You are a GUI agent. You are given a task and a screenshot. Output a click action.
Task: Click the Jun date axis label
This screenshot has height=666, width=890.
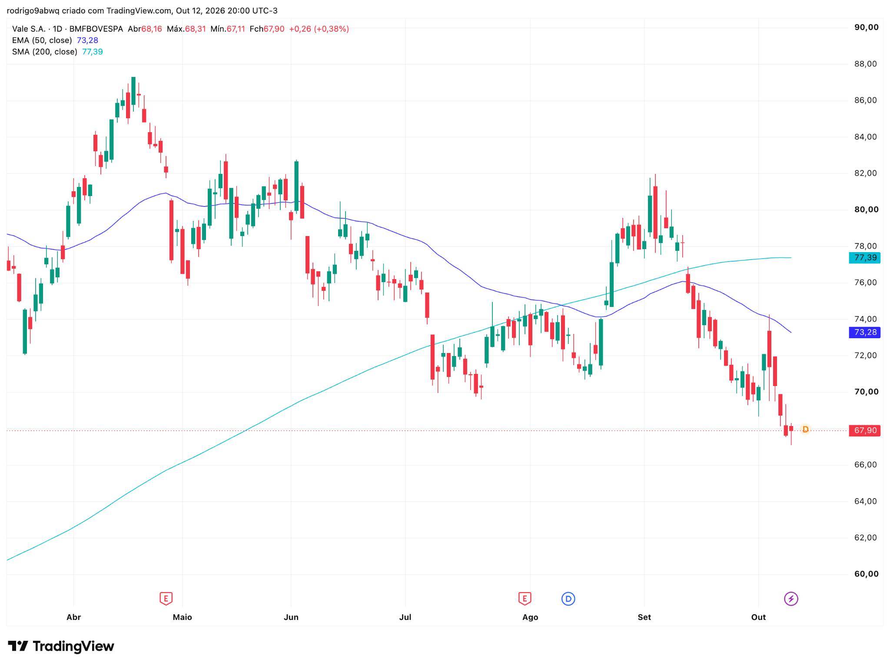tap(291, 617)
